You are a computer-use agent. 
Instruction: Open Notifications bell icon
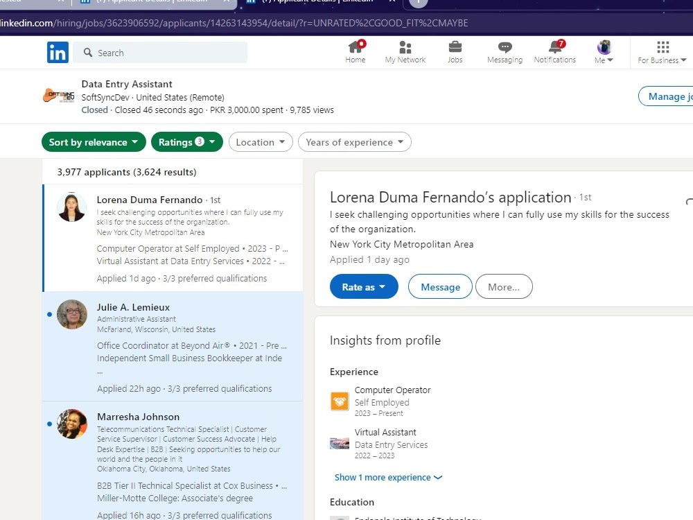pos(555,46)
